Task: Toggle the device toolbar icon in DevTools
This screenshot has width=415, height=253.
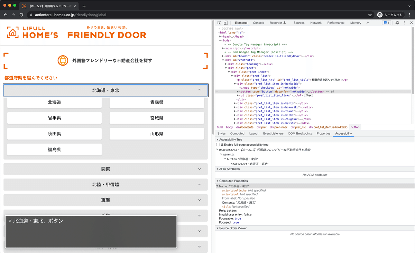Action: 226,23
